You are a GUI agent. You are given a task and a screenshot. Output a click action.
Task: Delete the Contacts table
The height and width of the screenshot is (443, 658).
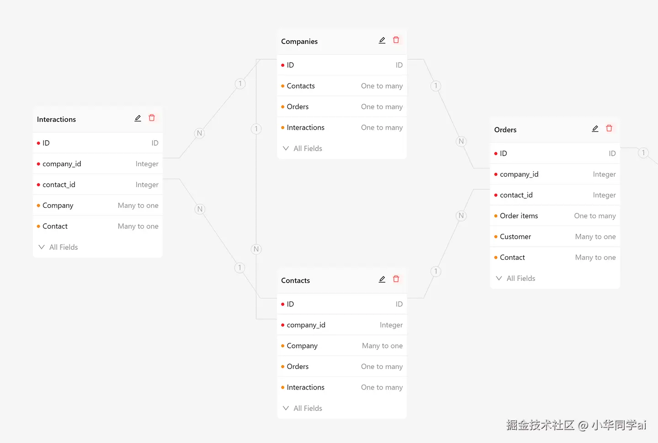point(396,280)
